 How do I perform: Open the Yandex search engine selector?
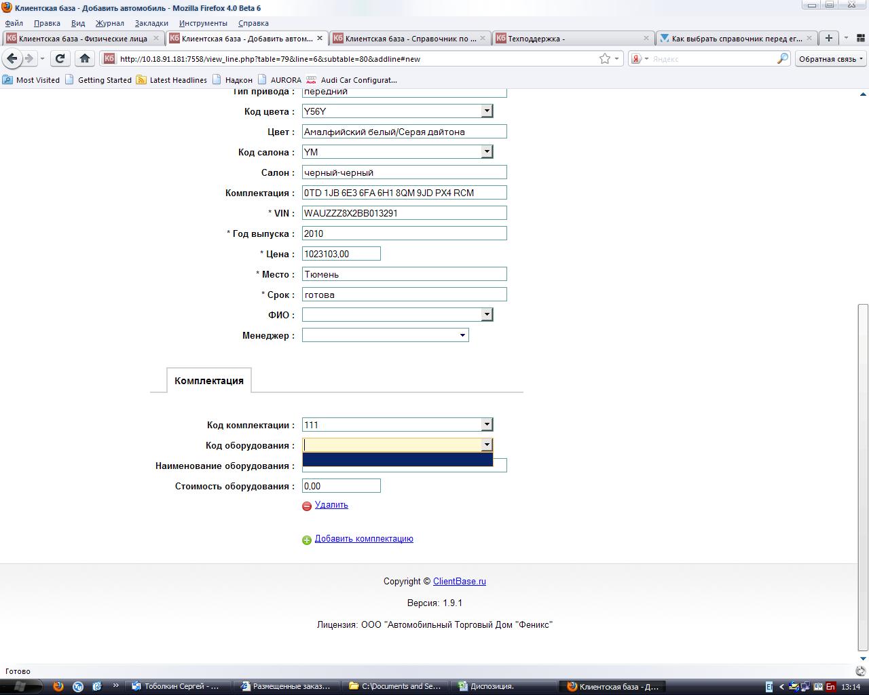[640, 58]
